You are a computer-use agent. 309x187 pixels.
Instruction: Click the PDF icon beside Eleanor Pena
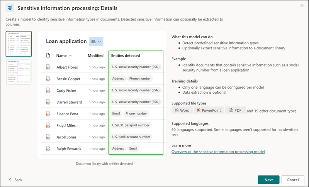[48, 114]
